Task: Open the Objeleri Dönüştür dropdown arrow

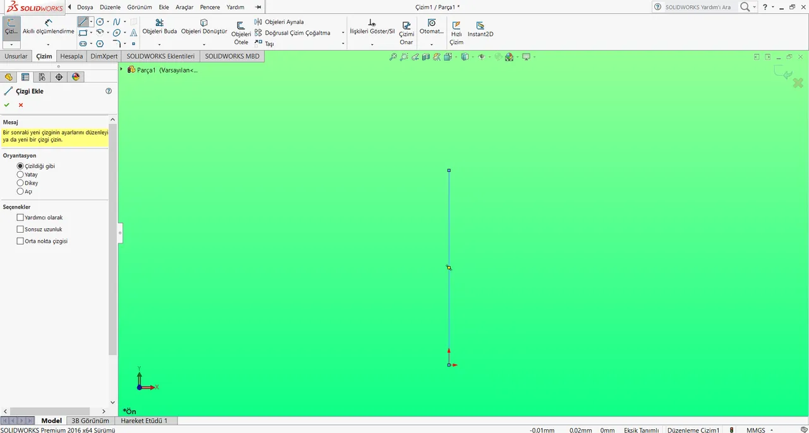Action: pyautogui.click(x=204, y=45)
